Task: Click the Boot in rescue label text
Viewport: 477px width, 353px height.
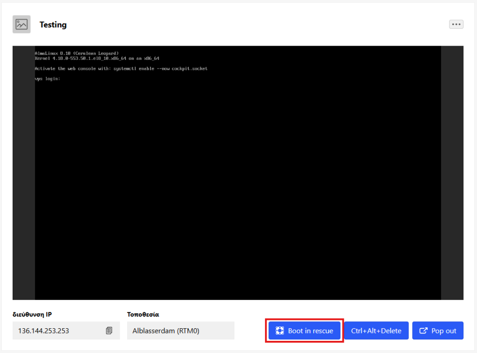Action: 311,331
